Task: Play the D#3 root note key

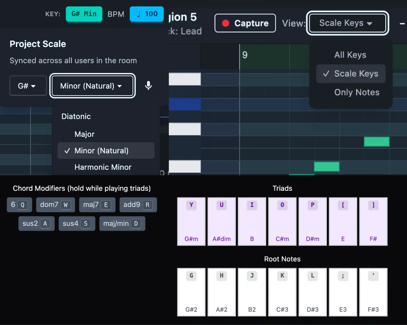Action: [x=313, y=292]
